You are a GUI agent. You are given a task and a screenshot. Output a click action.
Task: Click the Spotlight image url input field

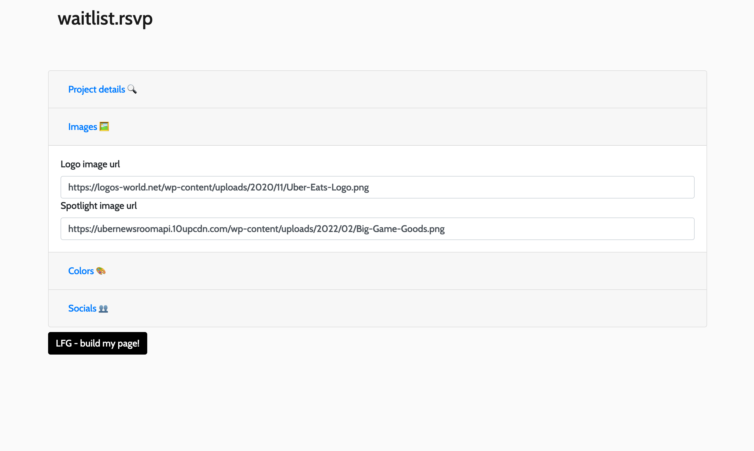click(377, 229)
